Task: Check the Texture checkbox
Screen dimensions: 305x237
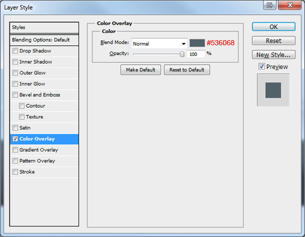Action: coord(21,117)
